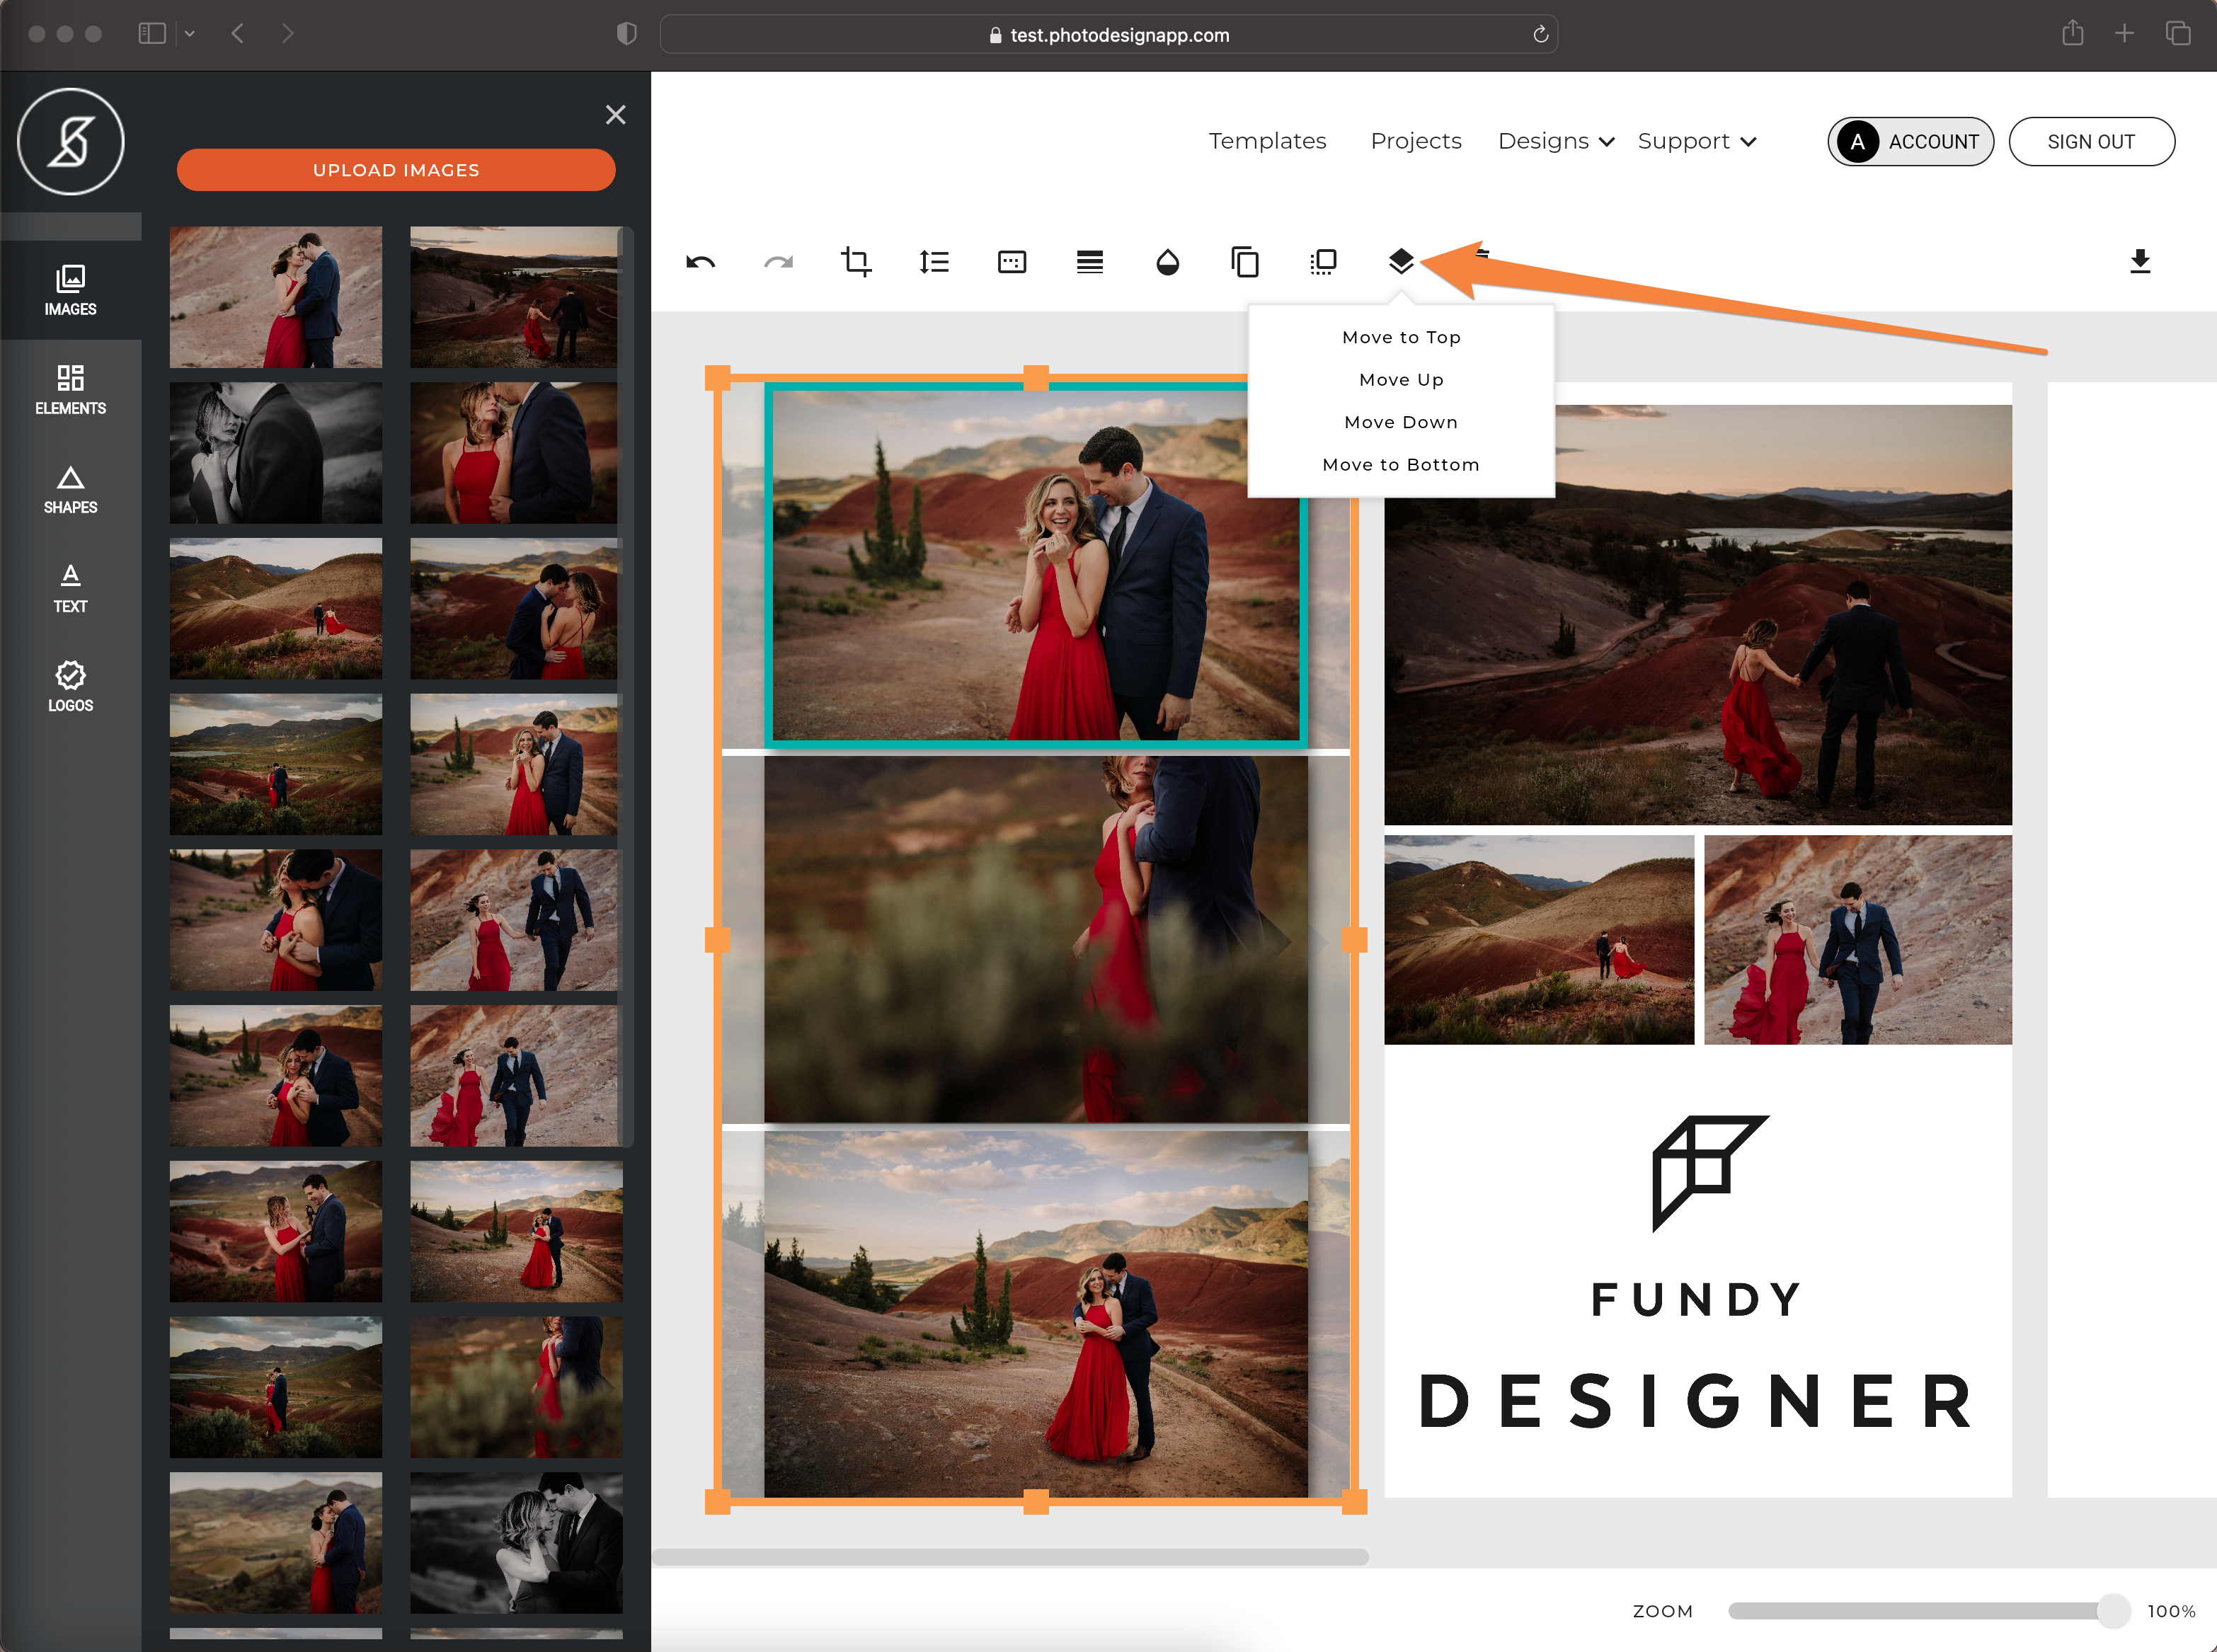The width and height of the screenshot is (2217, 1652).
Task: Click the horizontal lines stroke icon
Action: (1090, 262)
